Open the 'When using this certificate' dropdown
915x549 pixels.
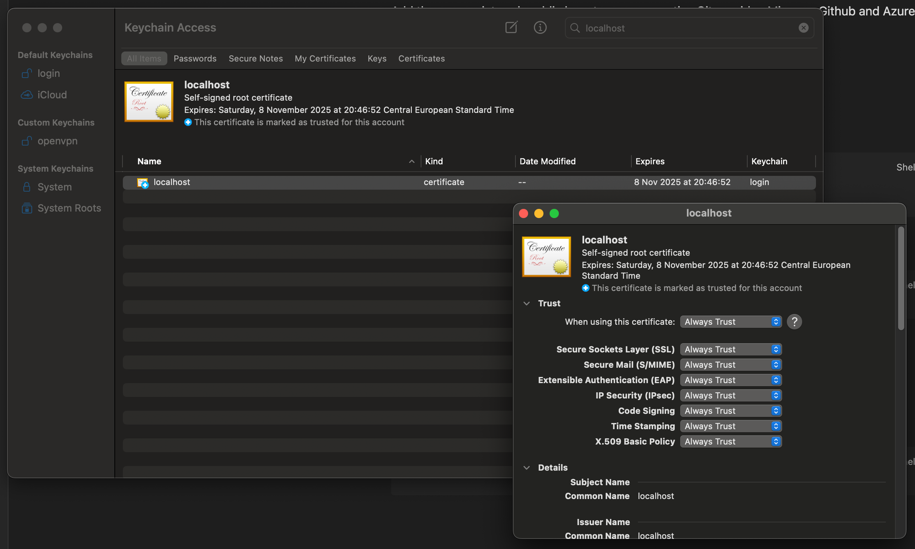pyautogui.click(x=731, y=322)
